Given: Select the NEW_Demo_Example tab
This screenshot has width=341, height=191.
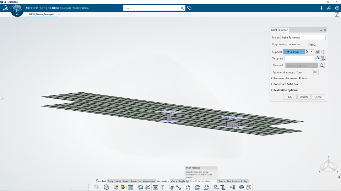Looking at the screenshot, I should (x=41, y=14).
